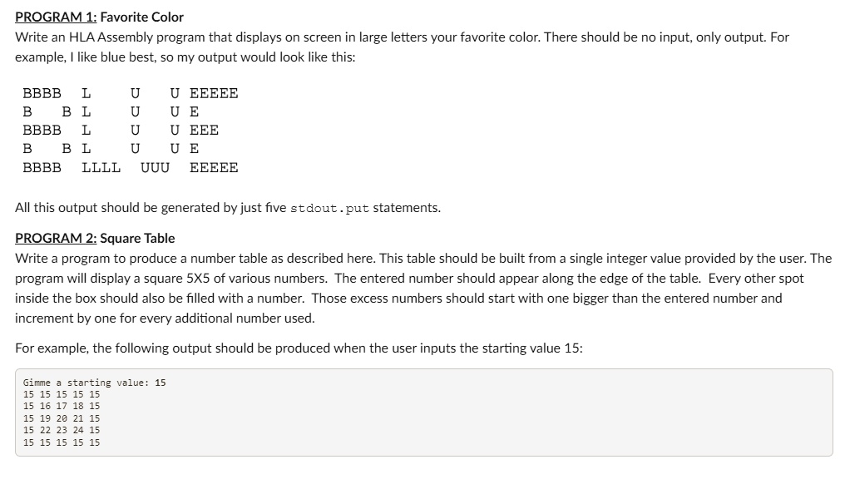The image size is (845, 489).
Task: Click the "Square Table" title text
Action: point(137,239)
